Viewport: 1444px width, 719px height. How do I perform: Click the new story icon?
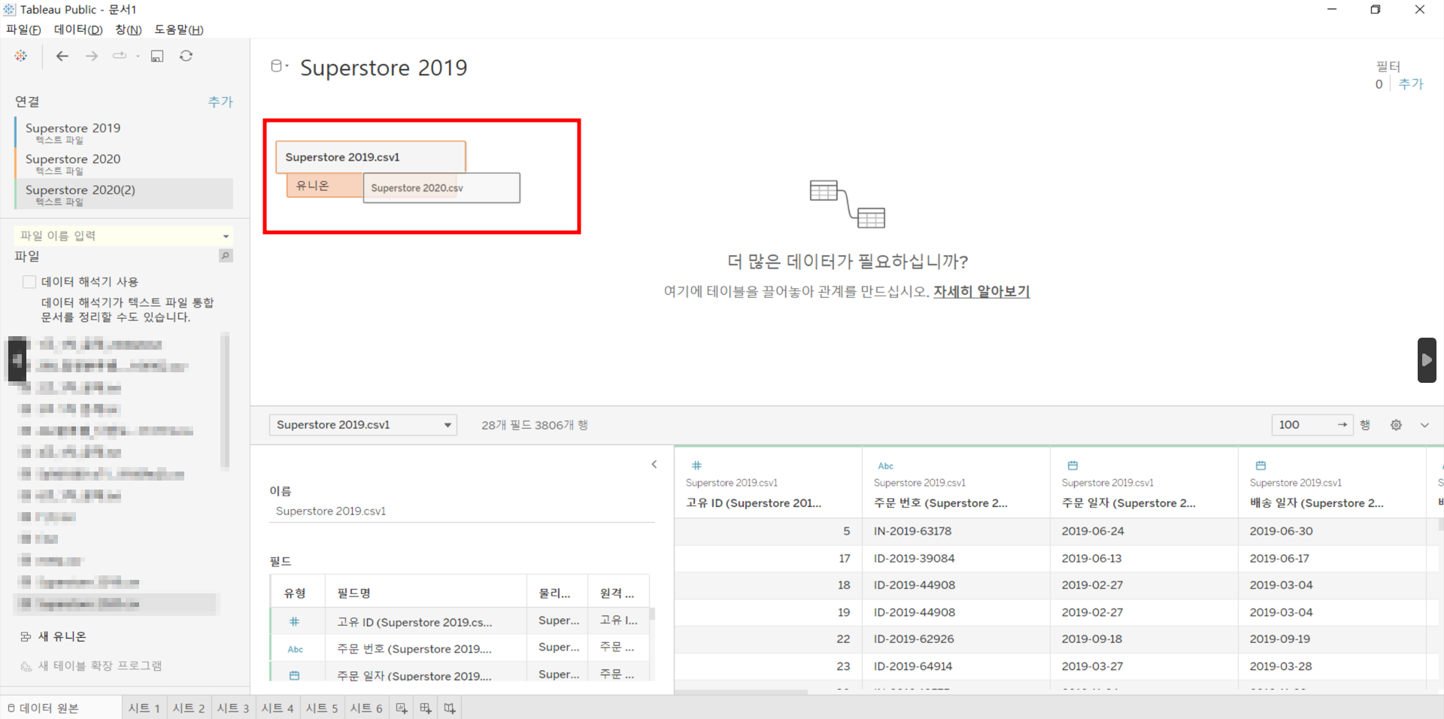tap(450, 708)
